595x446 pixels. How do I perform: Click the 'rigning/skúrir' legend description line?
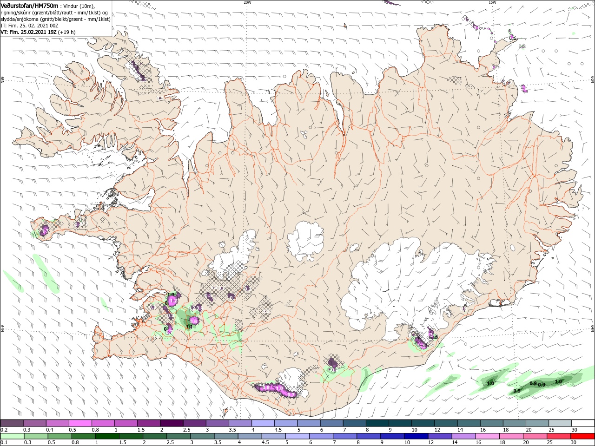[54, 12]
